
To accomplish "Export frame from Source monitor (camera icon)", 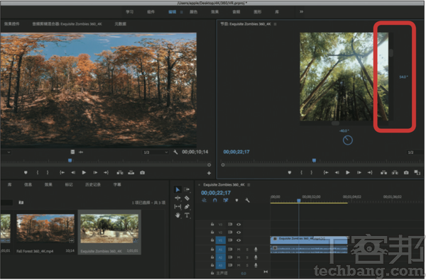I will pos(142,172).
